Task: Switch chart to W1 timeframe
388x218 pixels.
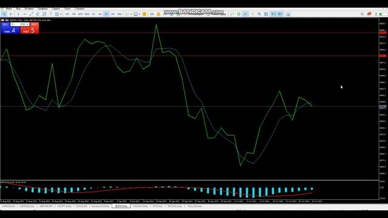Action: (113, 14)
